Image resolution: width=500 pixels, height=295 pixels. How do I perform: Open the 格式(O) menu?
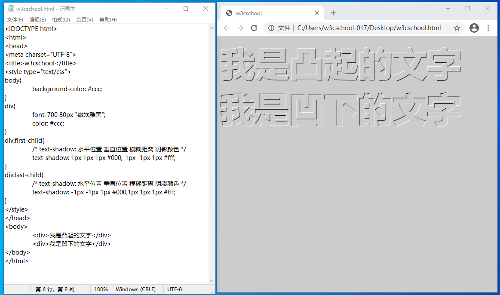(61, 20)
